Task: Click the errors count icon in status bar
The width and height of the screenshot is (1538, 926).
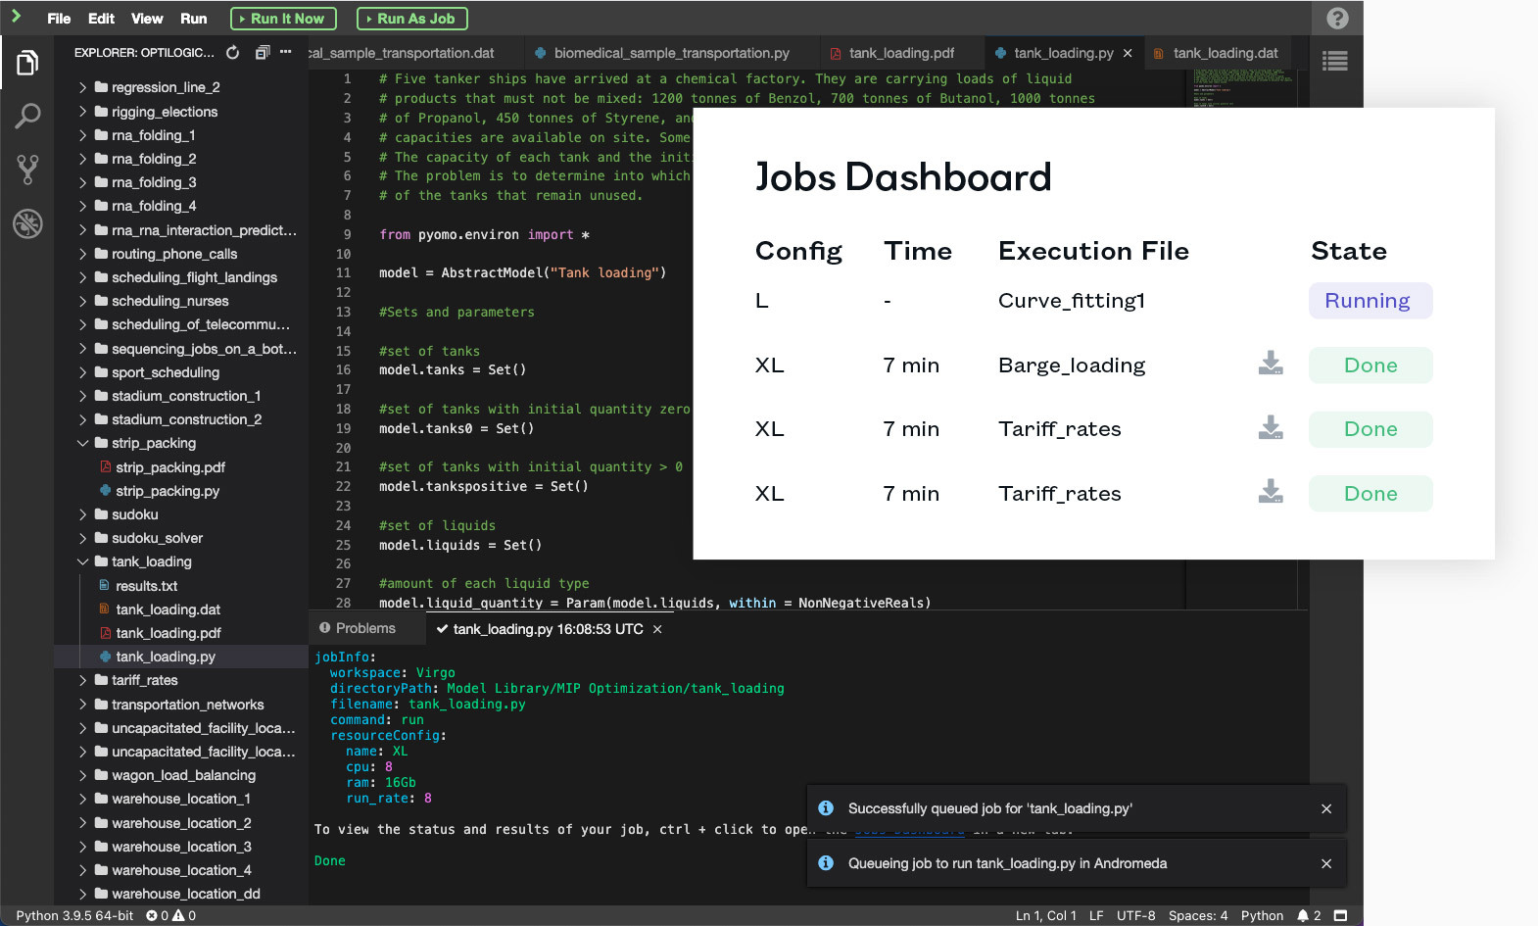Action: 157,915
